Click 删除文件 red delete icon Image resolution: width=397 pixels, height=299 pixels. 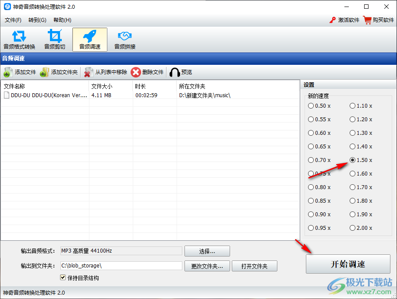pyautogui.click(x=136, y=72)
